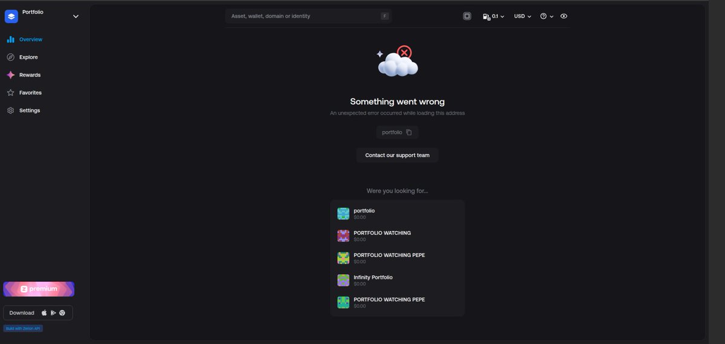725x344 pixels.
Task: Click the Google Play download icon
Action: click(53, 313)
